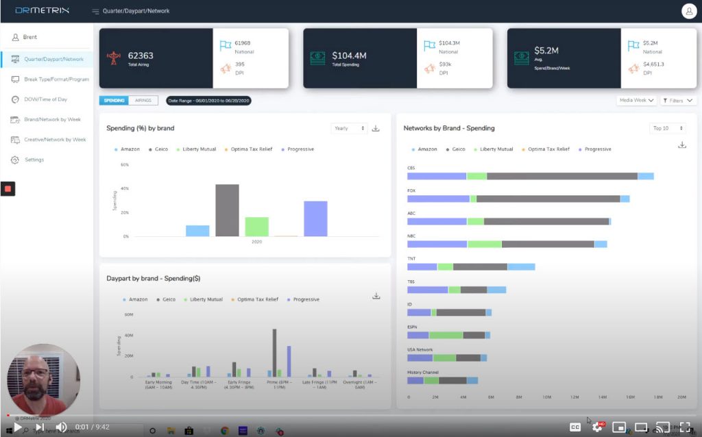Screen dimensions: 702x437
Task: Toggle Geico legend swatch in Spending chart
Action: [x=149, y=149]
